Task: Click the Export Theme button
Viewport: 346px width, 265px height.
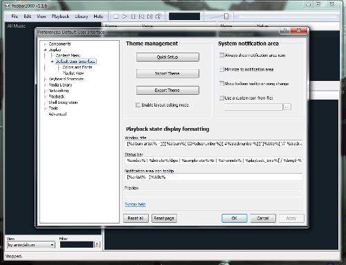Action: click(x=167, y=91)
